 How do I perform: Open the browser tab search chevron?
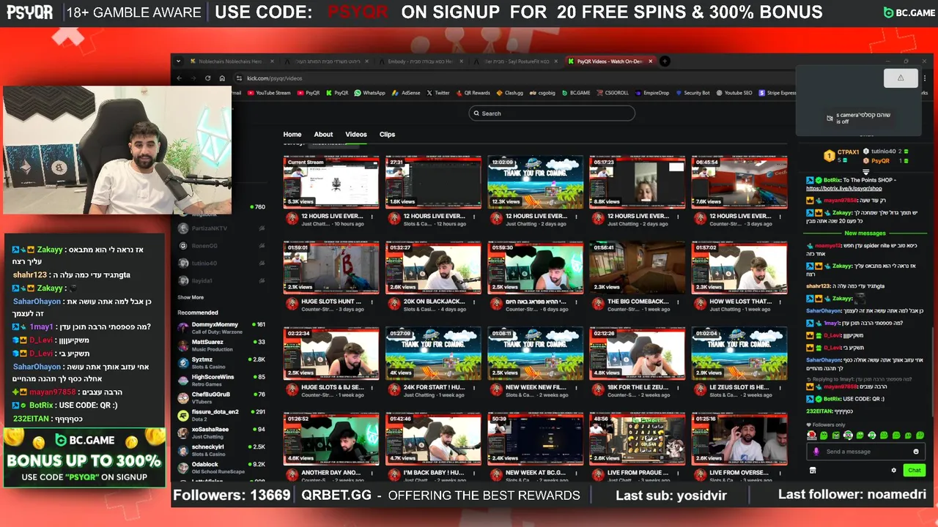pos(180,61)
